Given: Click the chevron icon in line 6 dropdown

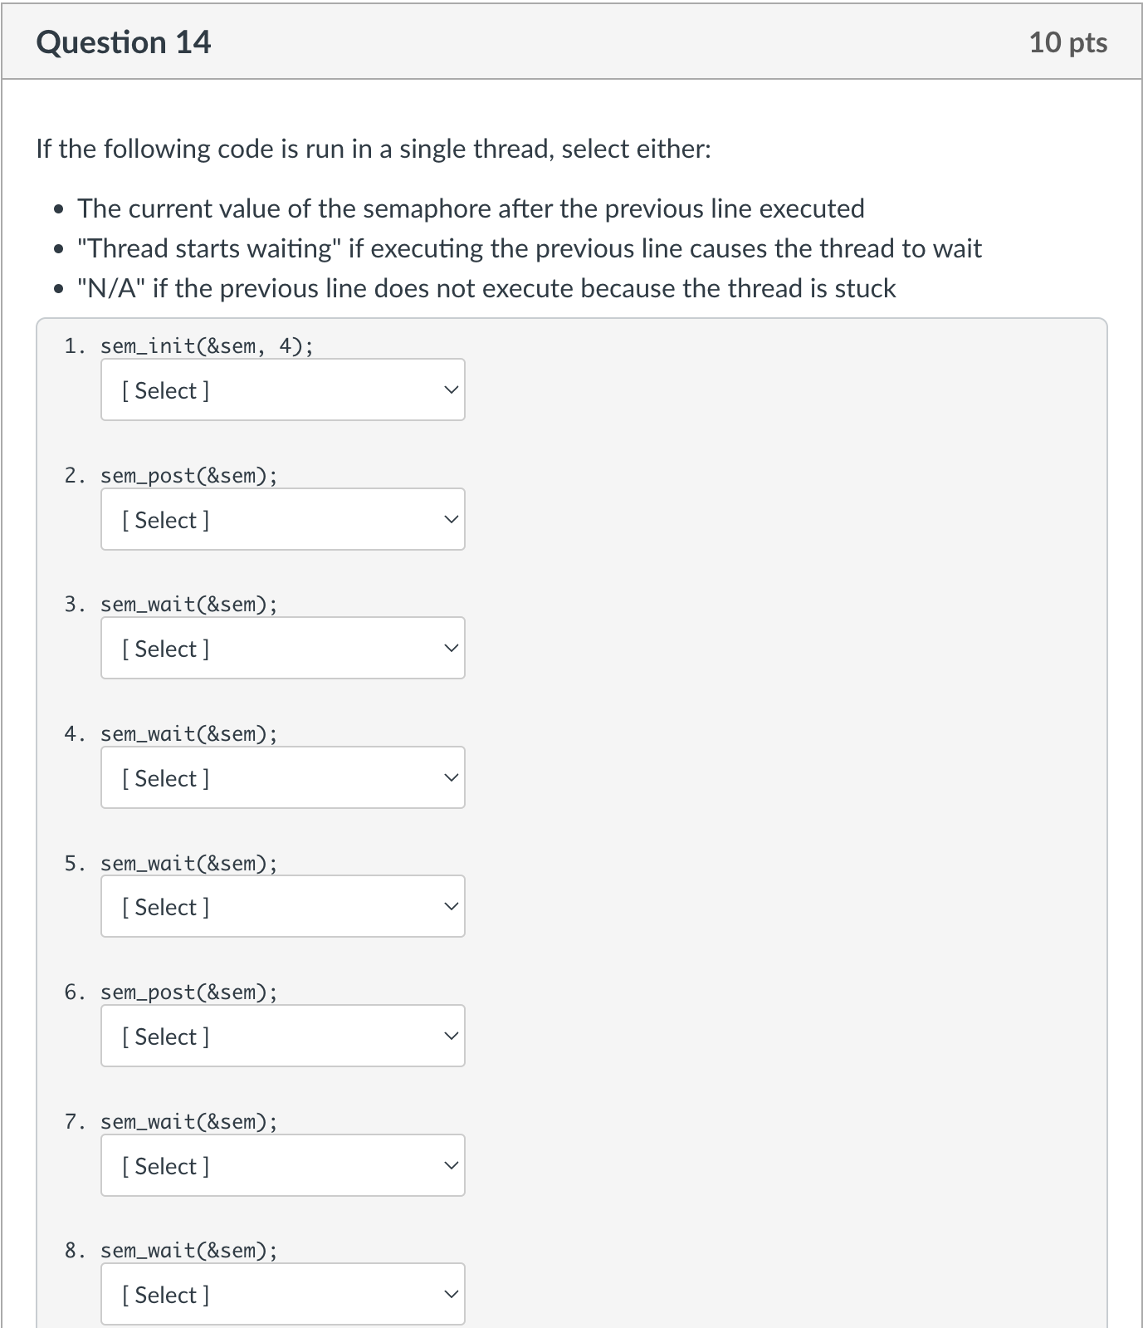Looking at the screenshot, I should click(x=451, y=1036).
